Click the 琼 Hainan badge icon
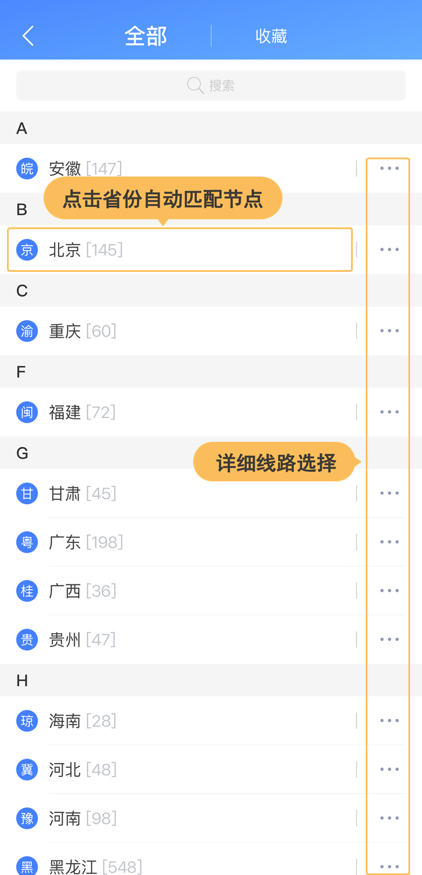 tap(27, 721)
